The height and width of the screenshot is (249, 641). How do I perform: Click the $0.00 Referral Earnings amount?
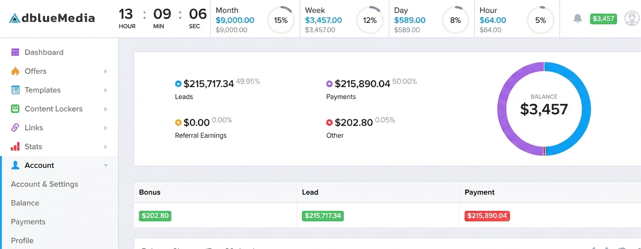pyautogui.click(x=196, y=123)
